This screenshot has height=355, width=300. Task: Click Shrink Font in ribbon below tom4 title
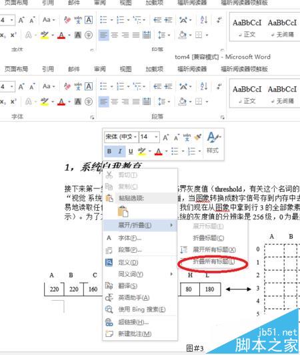point(32,86)
